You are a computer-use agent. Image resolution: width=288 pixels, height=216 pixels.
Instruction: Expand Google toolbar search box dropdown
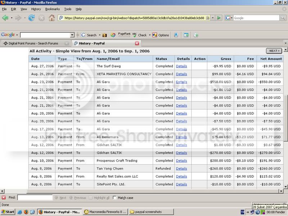click(72, 35)
